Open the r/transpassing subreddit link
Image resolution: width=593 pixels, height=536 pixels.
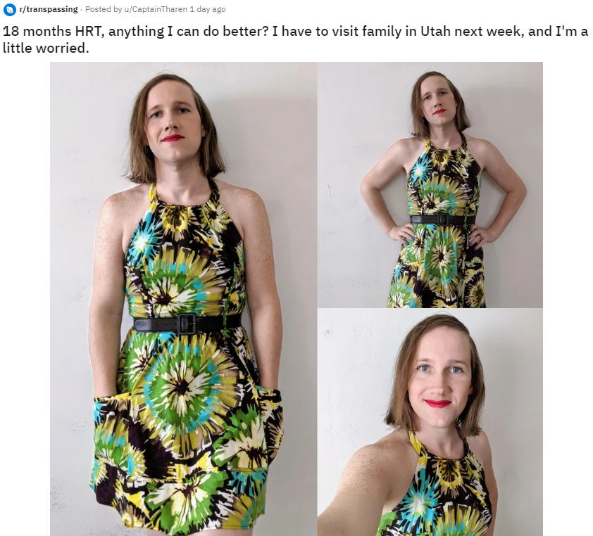coord(49,9)
